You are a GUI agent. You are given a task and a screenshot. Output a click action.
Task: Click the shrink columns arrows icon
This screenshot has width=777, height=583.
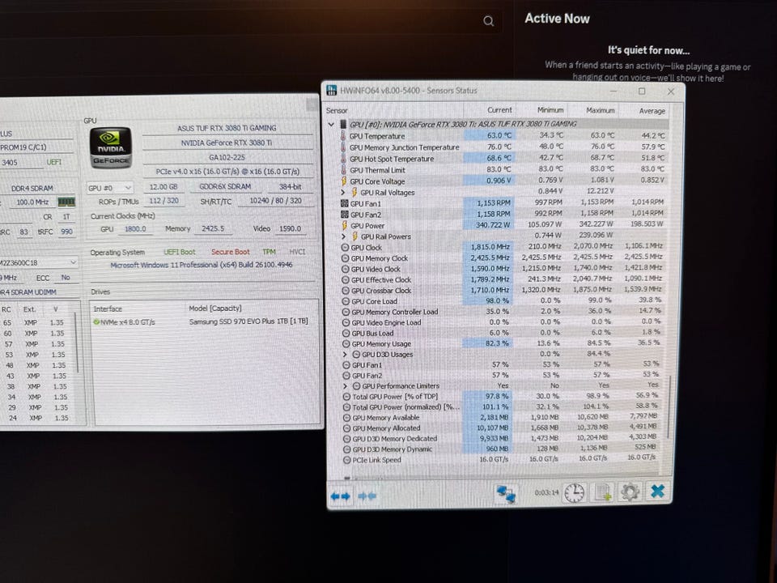(x=367, y=496)
